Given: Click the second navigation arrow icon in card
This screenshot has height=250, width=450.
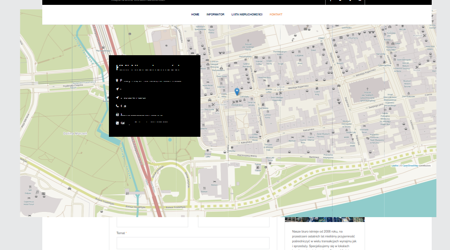Looking at the screenshot, I should [117, 97].
